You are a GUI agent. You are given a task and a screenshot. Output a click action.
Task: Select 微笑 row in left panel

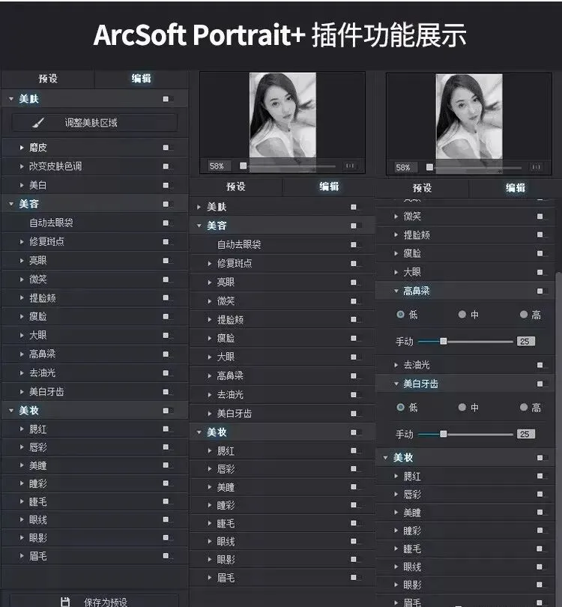click(95, 279)
